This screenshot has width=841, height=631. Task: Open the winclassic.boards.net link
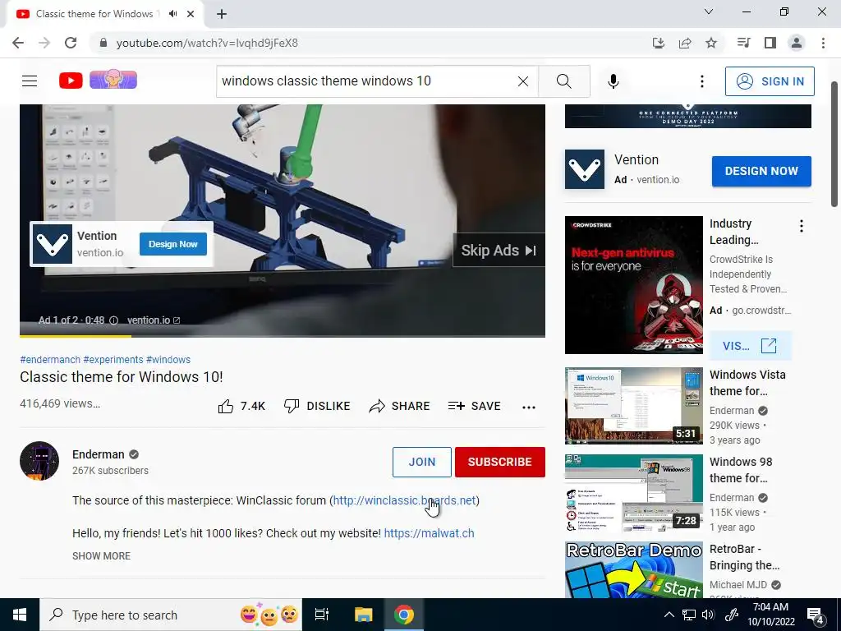coord(404,500)
